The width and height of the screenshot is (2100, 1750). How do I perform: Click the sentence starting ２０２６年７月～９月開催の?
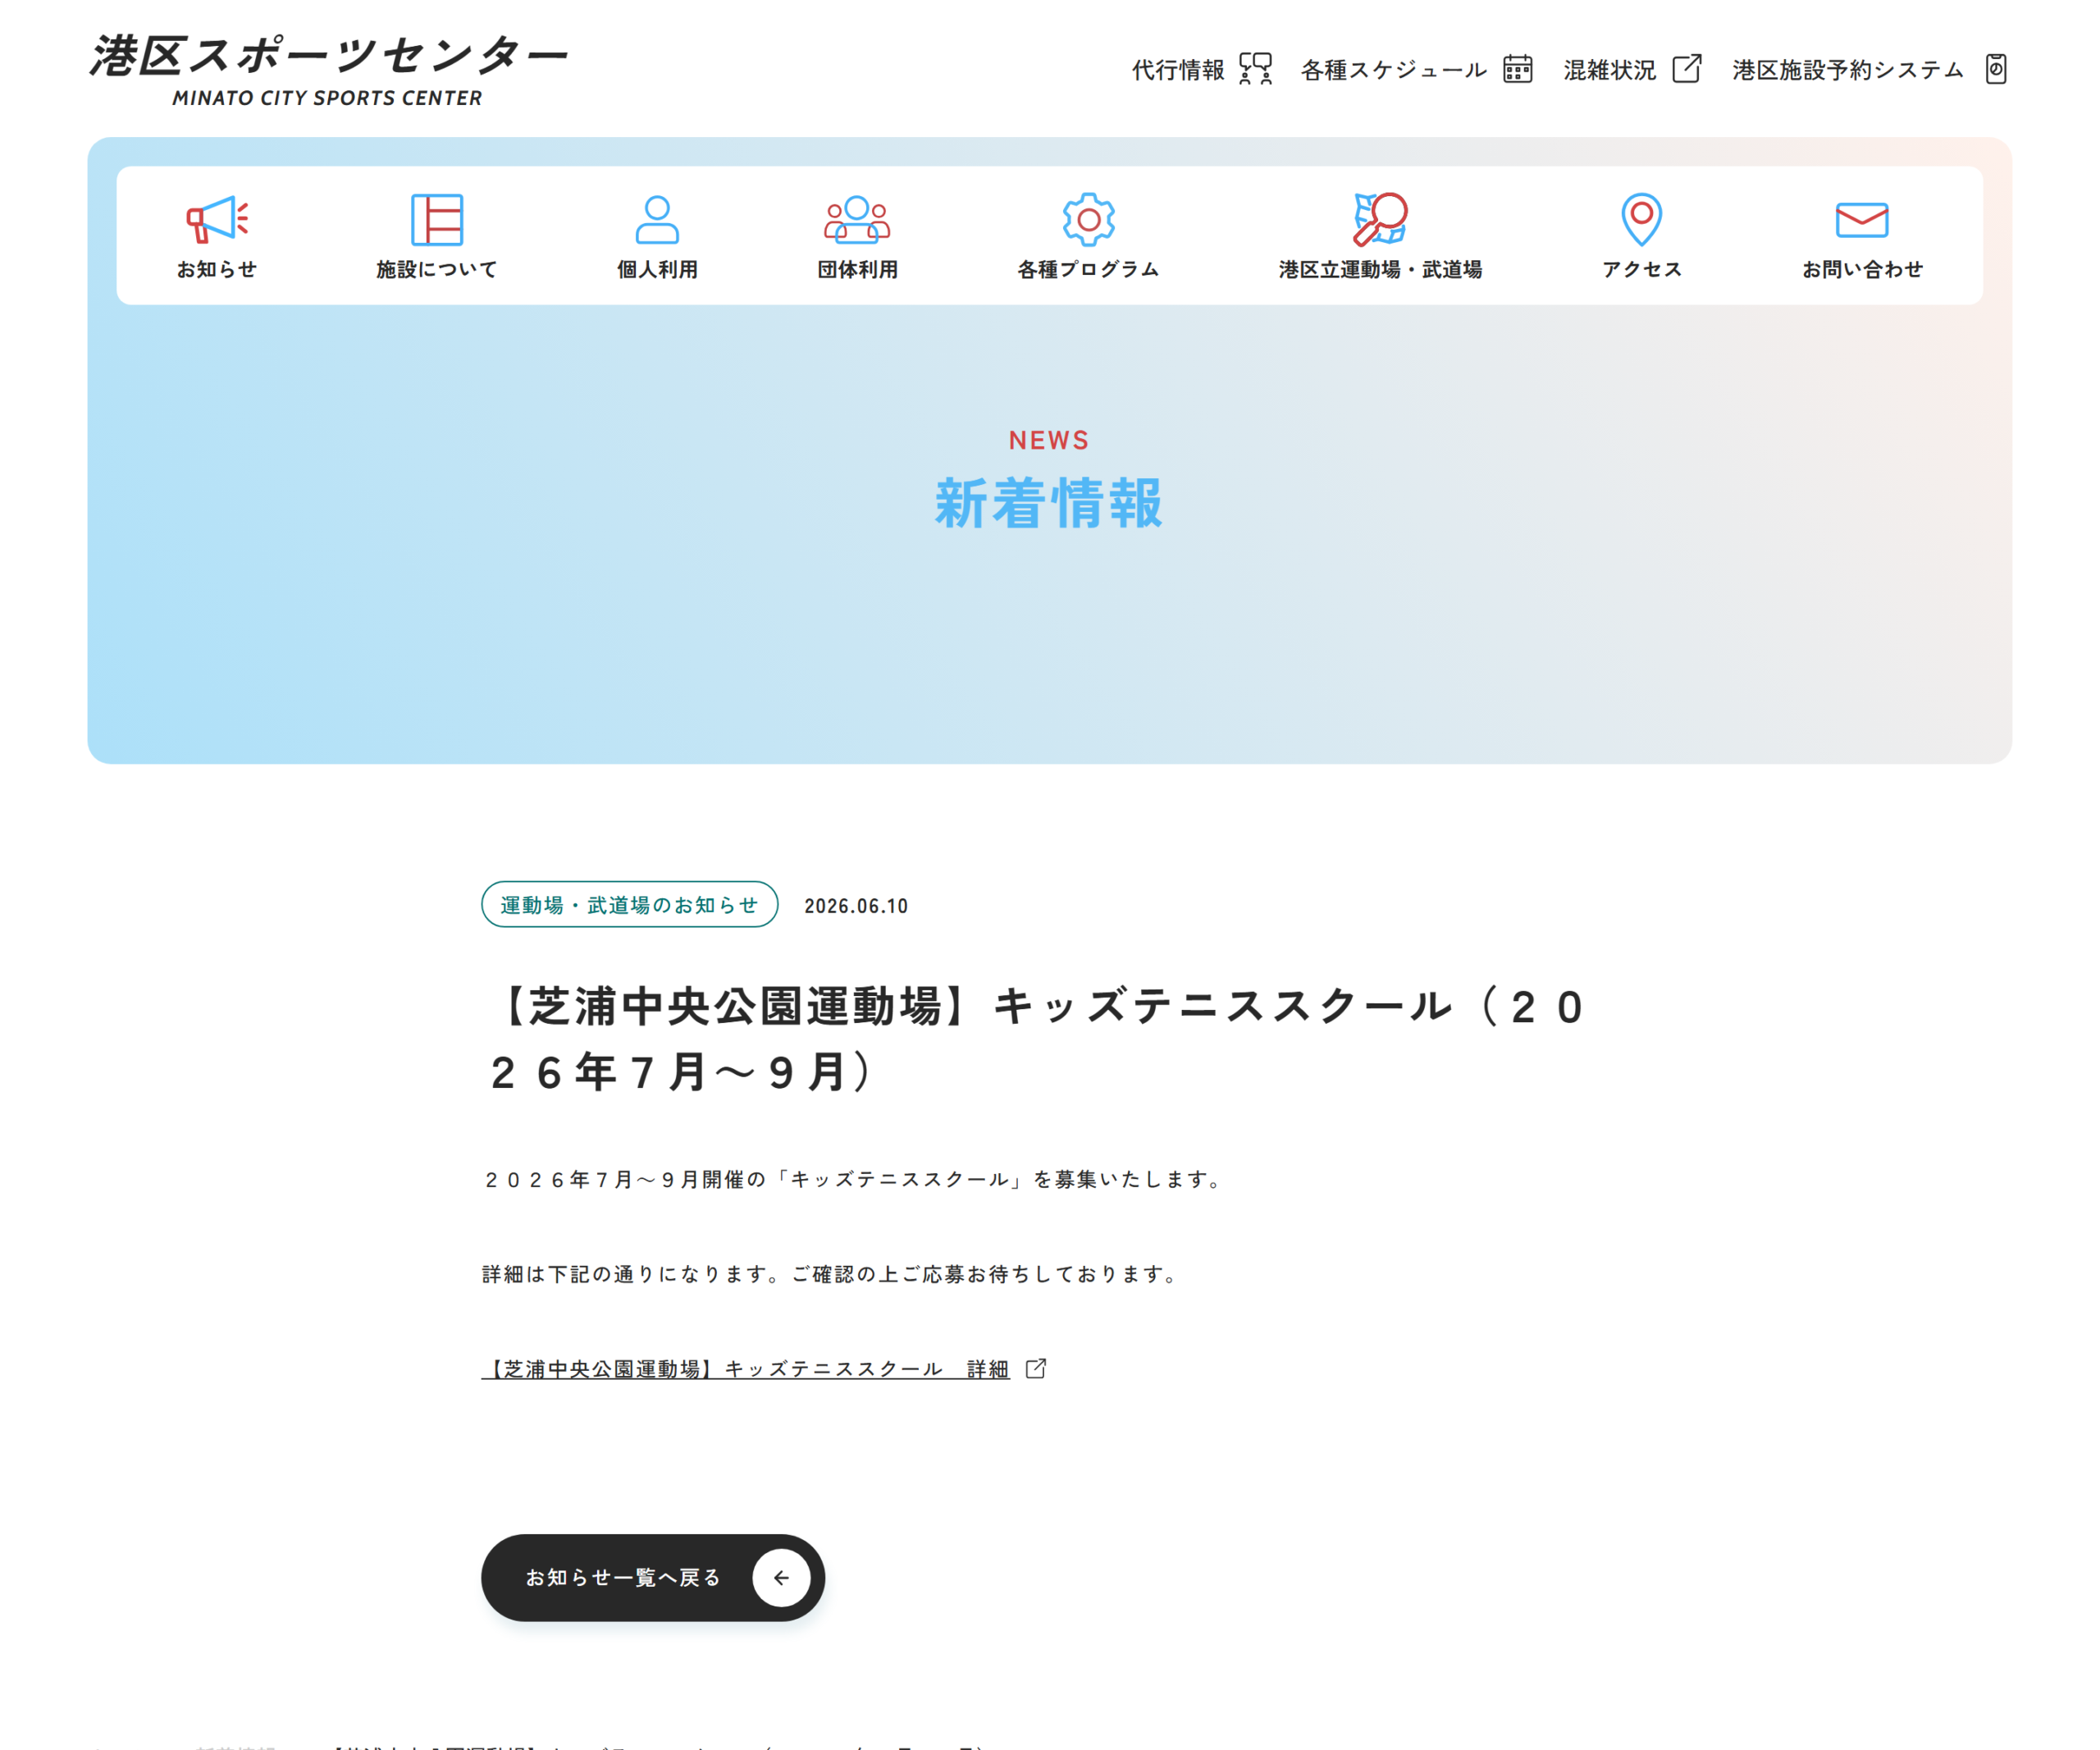[855, 1179]
